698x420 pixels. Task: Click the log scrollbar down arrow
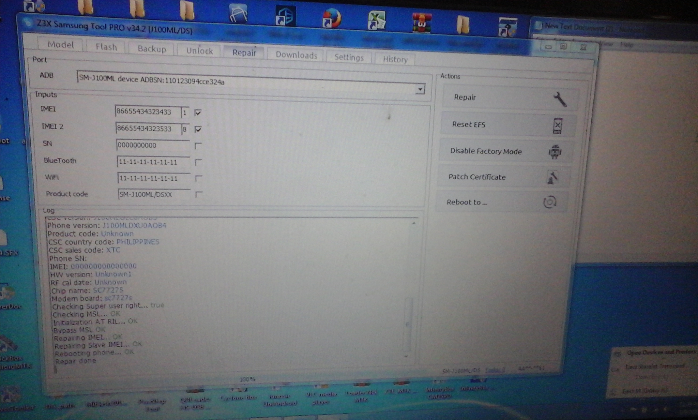(406, 356)
